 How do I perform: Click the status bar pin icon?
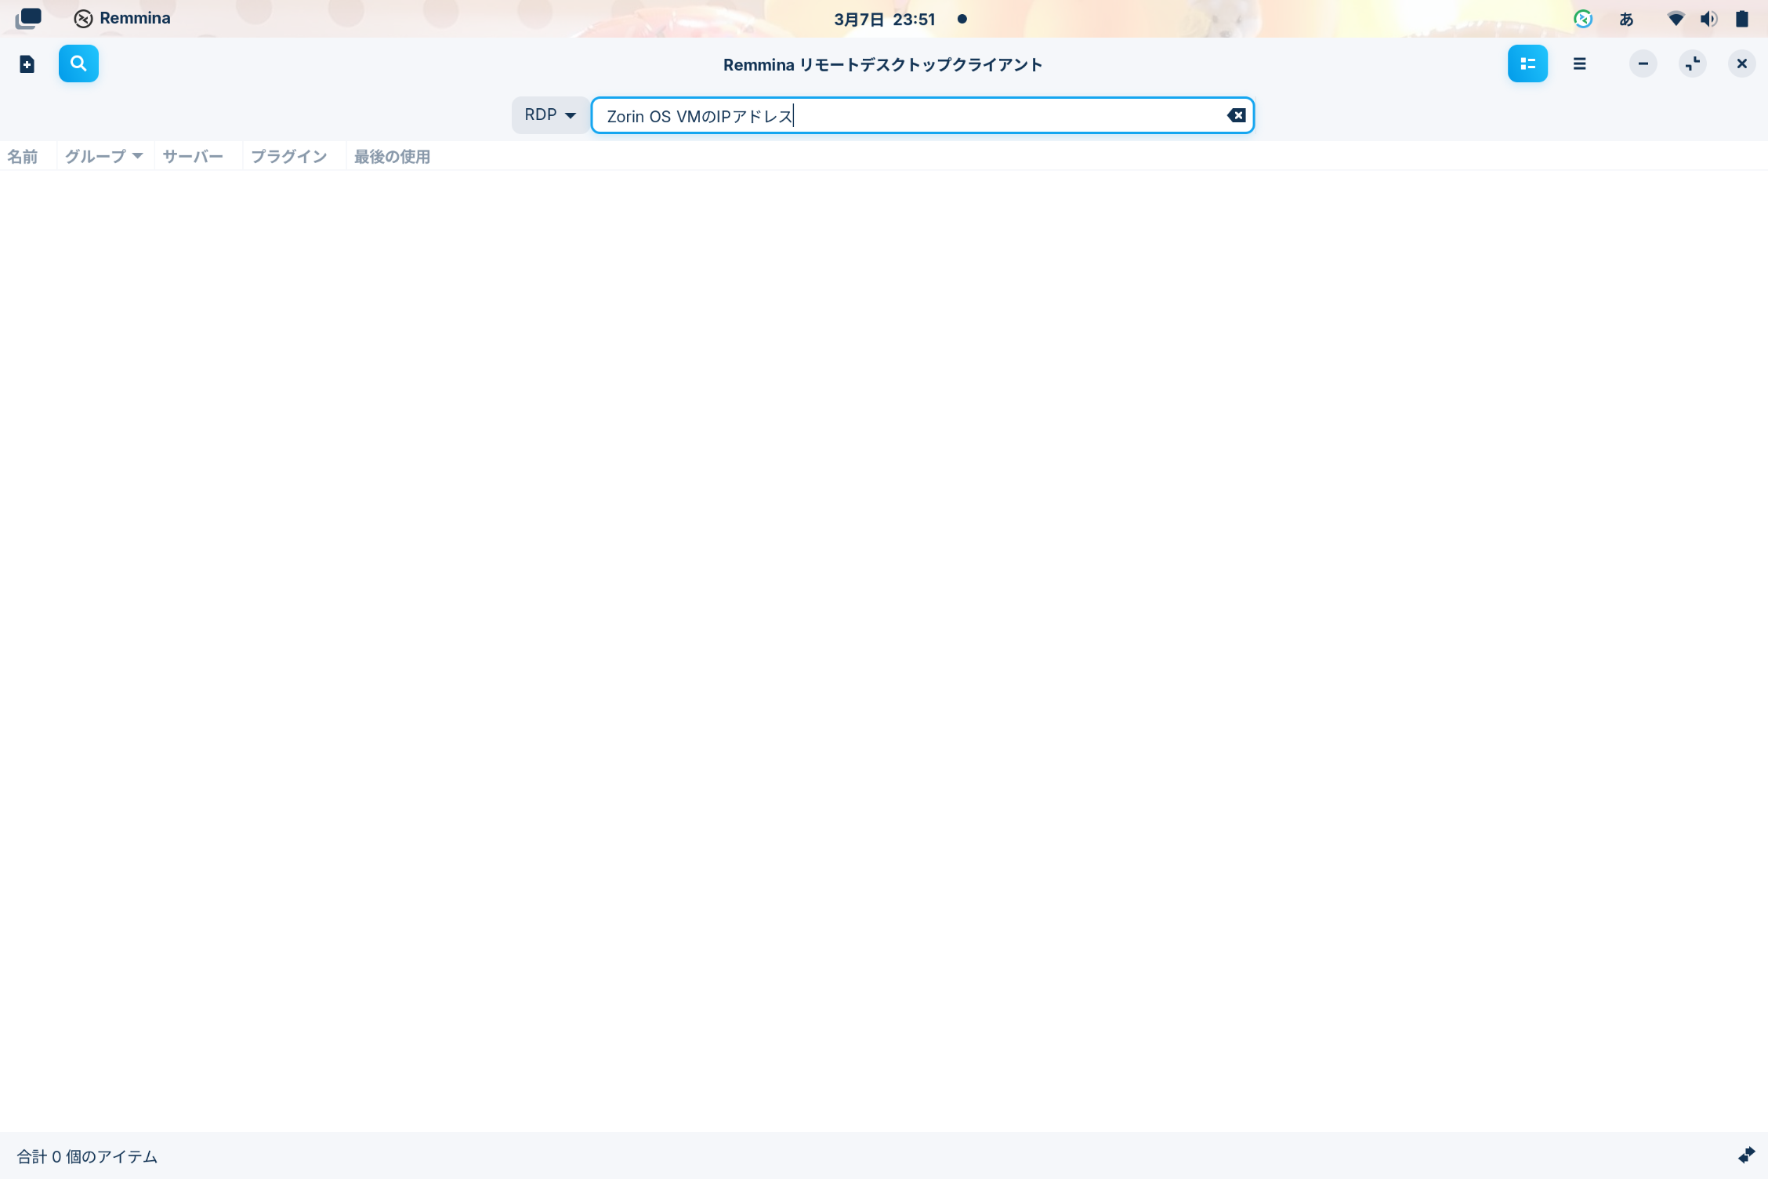pyautogui.click(x=1746, y=1155)
